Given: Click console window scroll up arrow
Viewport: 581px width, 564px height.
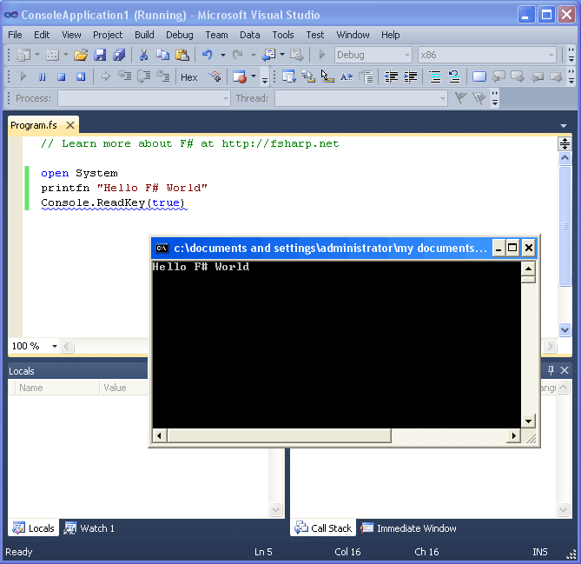Looking at the screenshot, I should [528, 269].
